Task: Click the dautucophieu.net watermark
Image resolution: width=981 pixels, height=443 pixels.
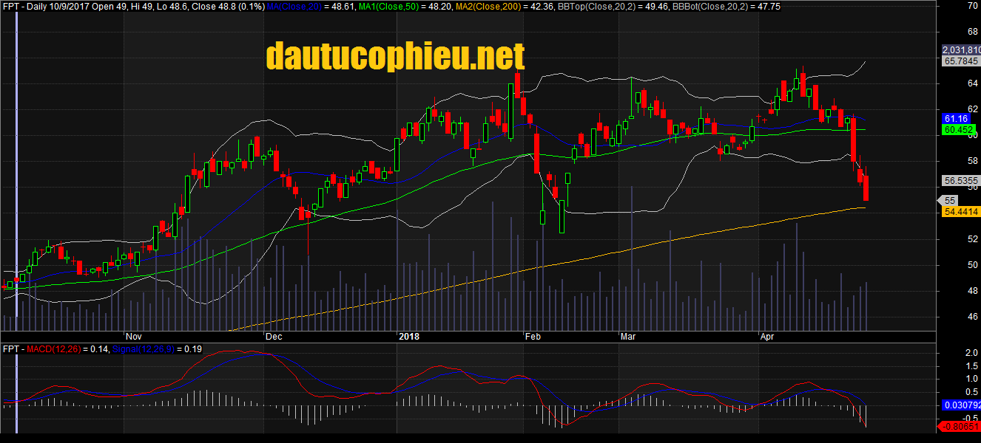Action: (x=395, y=57)
